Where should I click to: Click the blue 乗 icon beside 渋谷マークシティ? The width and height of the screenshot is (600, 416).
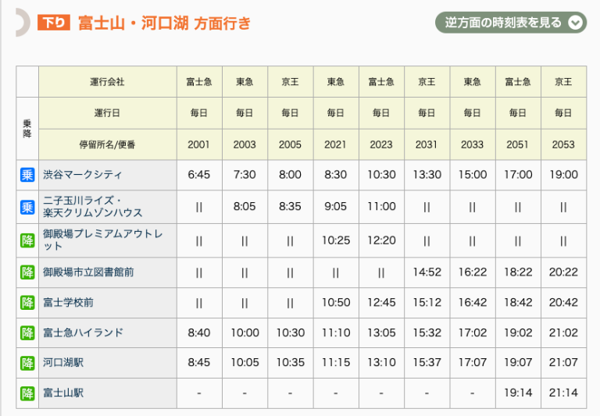point(27,175)
